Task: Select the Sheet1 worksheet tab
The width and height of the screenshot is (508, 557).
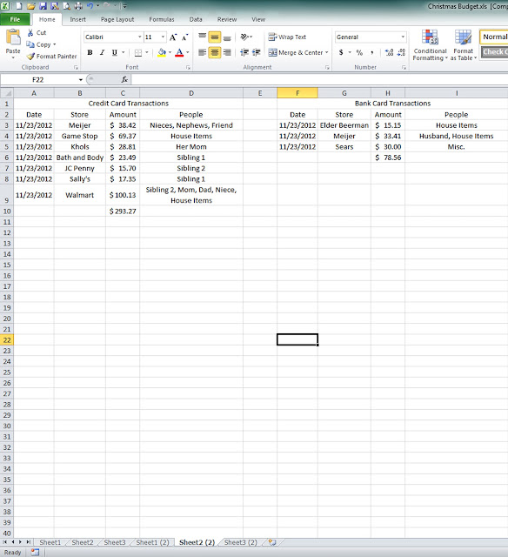Action: coord(50,542)
